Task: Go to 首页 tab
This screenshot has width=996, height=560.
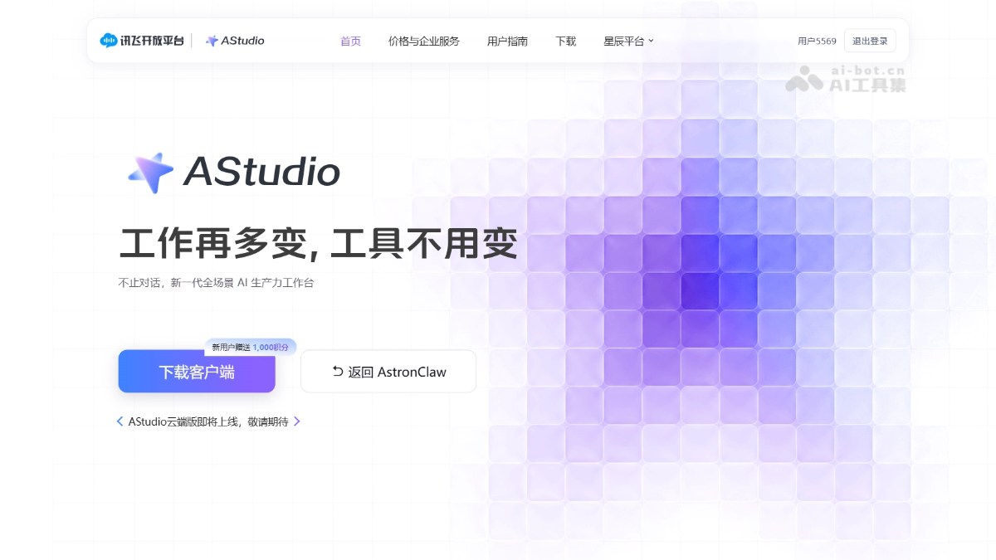Action: pyautogui.click(x=350, y=41)
